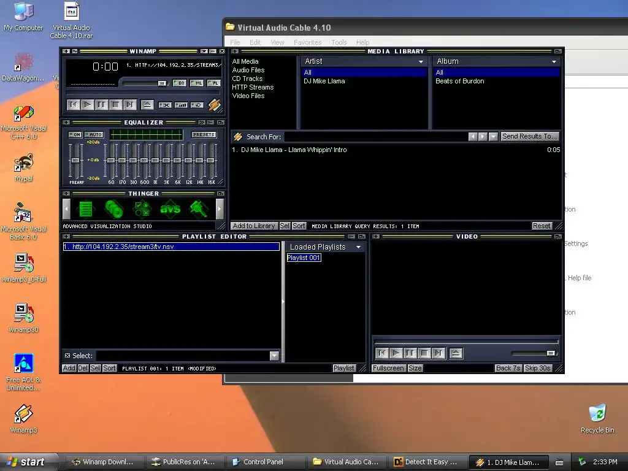The width and height of the screenshot is (628, 471).
Task: Click the lightning icon beside Search For
Action: (x=238, y=137)
